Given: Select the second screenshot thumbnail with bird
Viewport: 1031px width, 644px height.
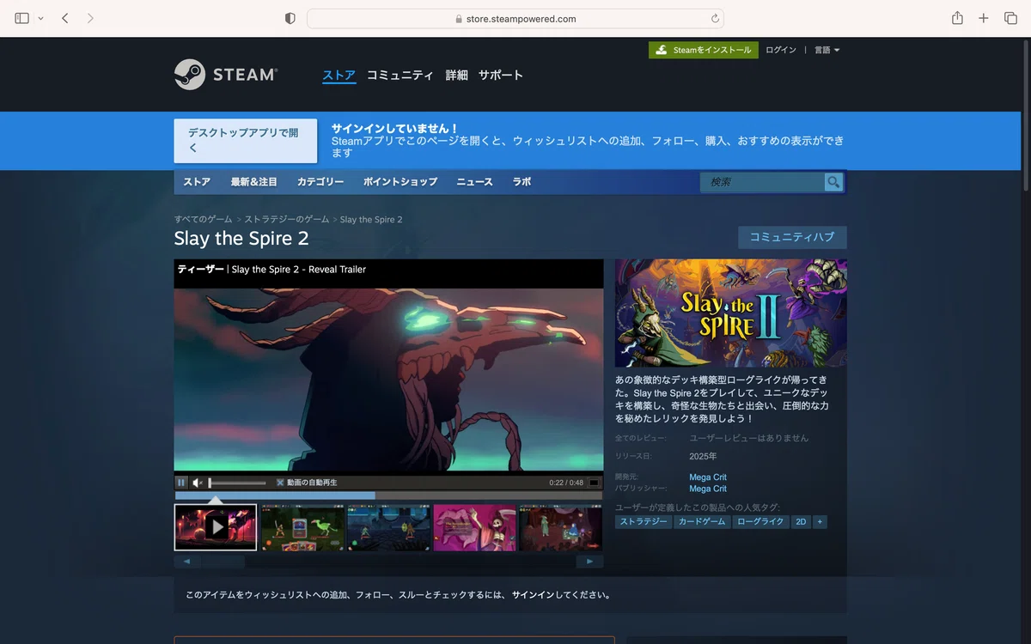Looking at the screenshot, I should (302, 527).
